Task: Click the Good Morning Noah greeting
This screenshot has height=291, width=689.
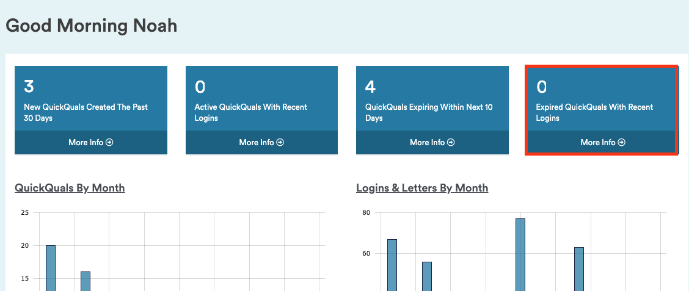Action: click(92, 26)
